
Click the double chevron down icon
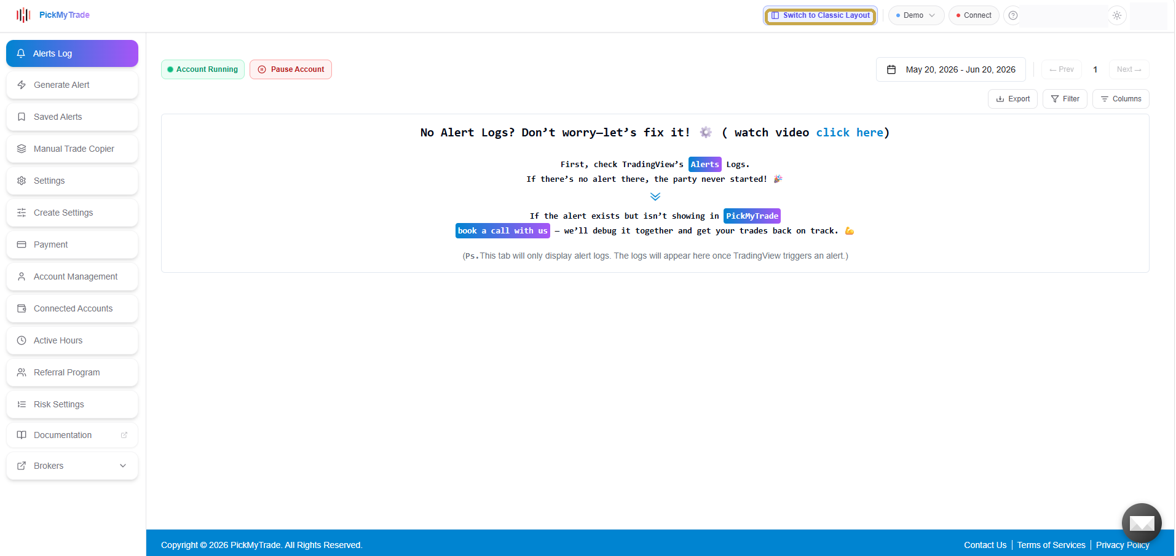coord(655,197)
